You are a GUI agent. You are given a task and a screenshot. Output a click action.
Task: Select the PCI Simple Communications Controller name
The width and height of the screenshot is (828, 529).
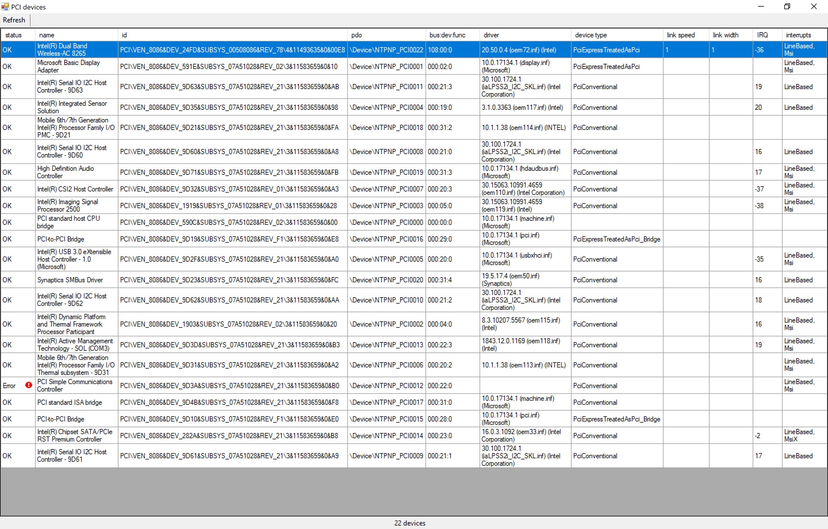coord(76,386)
